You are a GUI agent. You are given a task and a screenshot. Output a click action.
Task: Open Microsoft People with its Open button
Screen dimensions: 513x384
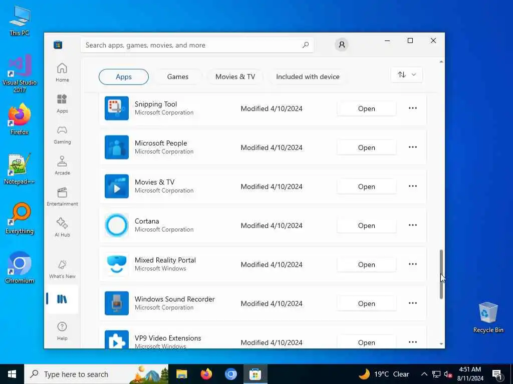coord(366,147)
